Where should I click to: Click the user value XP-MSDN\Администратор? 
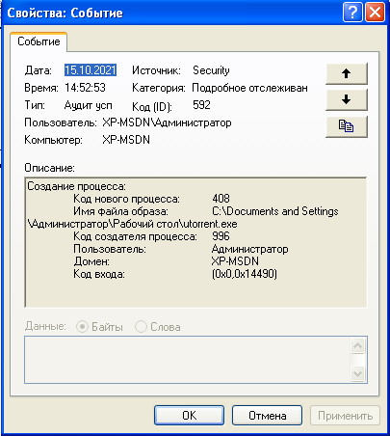pos(167,123)
